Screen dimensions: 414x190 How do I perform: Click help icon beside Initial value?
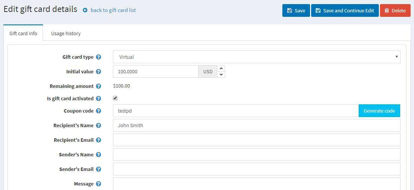click(98, 71)
